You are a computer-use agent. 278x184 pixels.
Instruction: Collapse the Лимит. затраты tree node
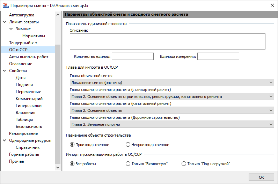click(5, 22)
